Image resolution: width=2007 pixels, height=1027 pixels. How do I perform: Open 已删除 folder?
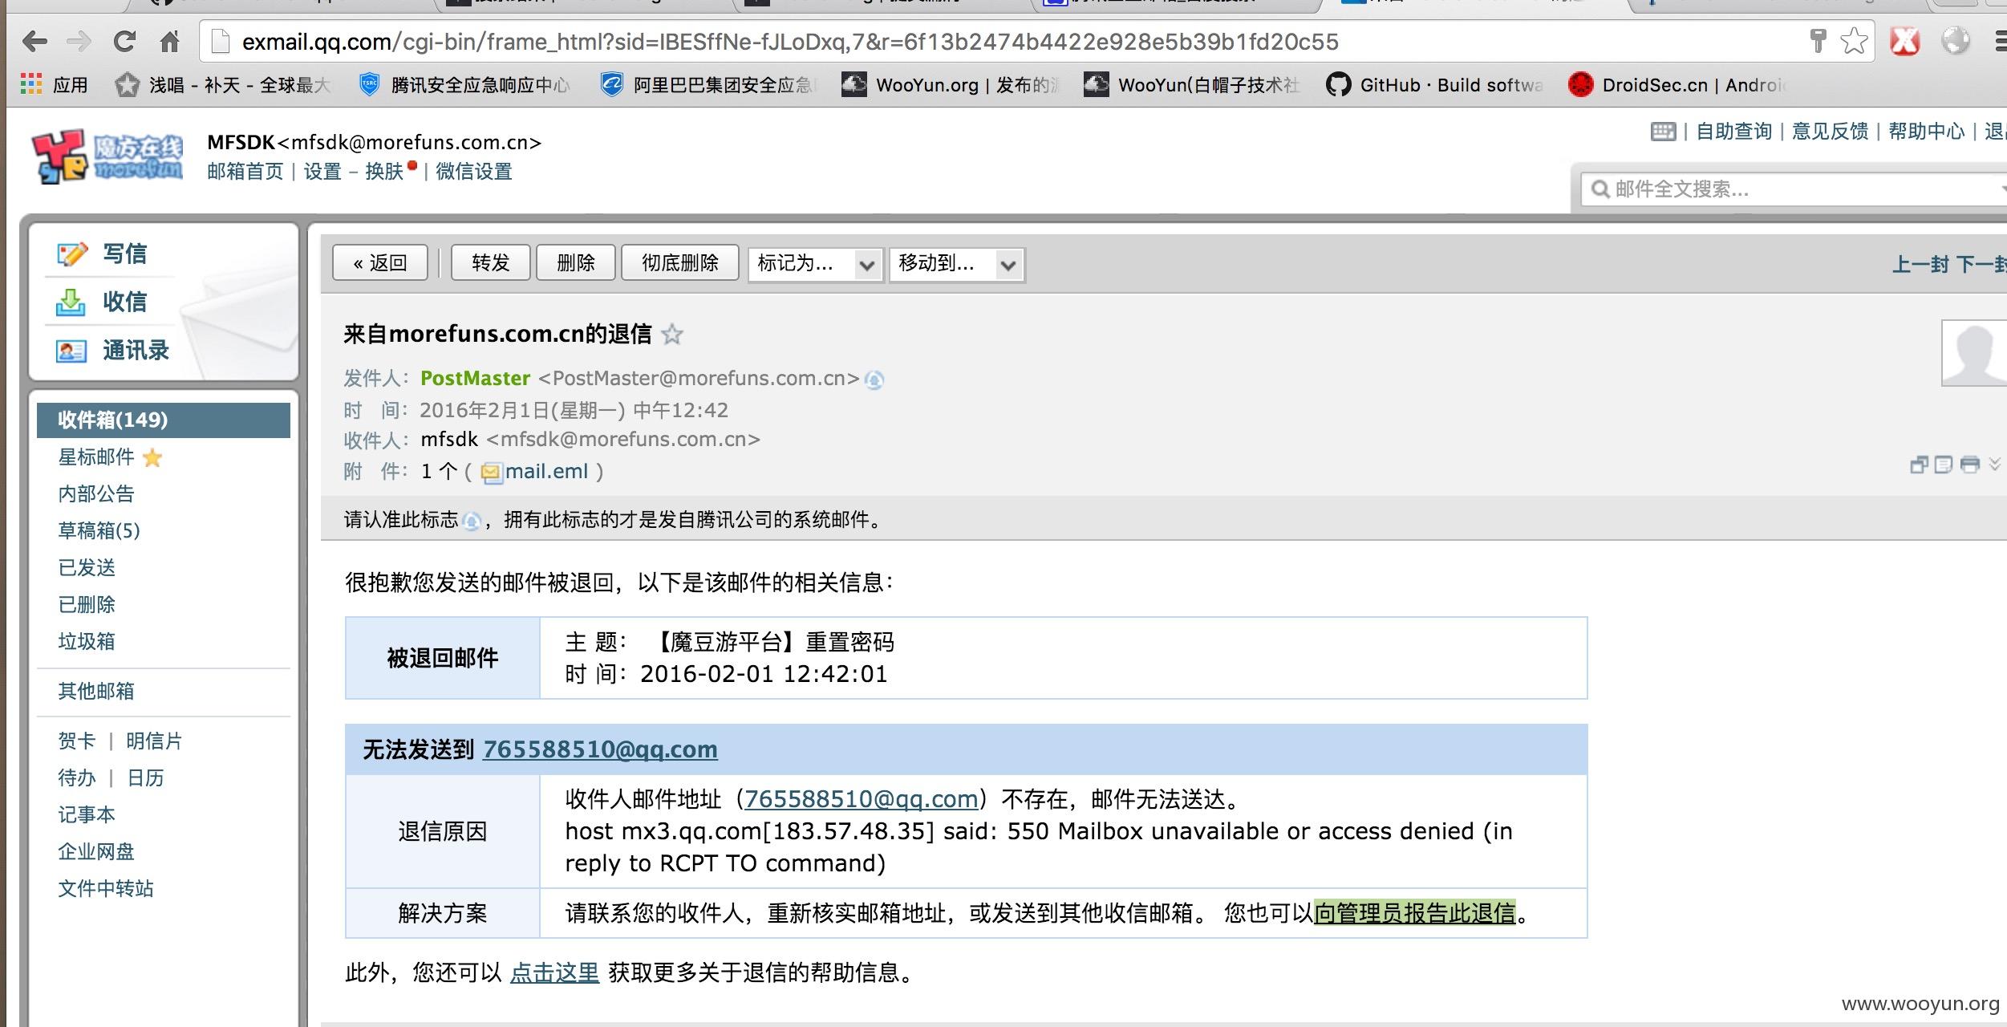click(x=87, y=604)
